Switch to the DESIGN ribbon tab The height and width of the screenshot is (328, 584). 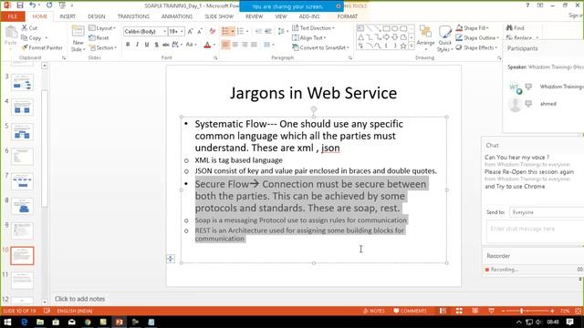[97, 16]
